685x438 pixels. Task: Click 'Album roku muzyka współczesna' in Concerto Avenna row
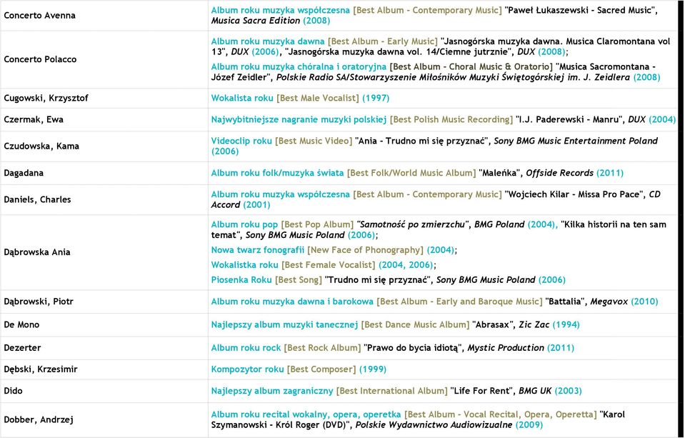[x=281, y=10]
